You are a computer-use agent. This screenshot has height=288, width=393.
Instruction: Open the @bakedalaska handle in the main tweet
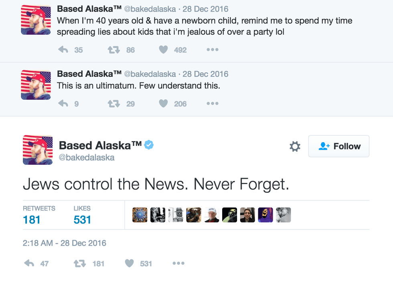click(x=87, y=157)
